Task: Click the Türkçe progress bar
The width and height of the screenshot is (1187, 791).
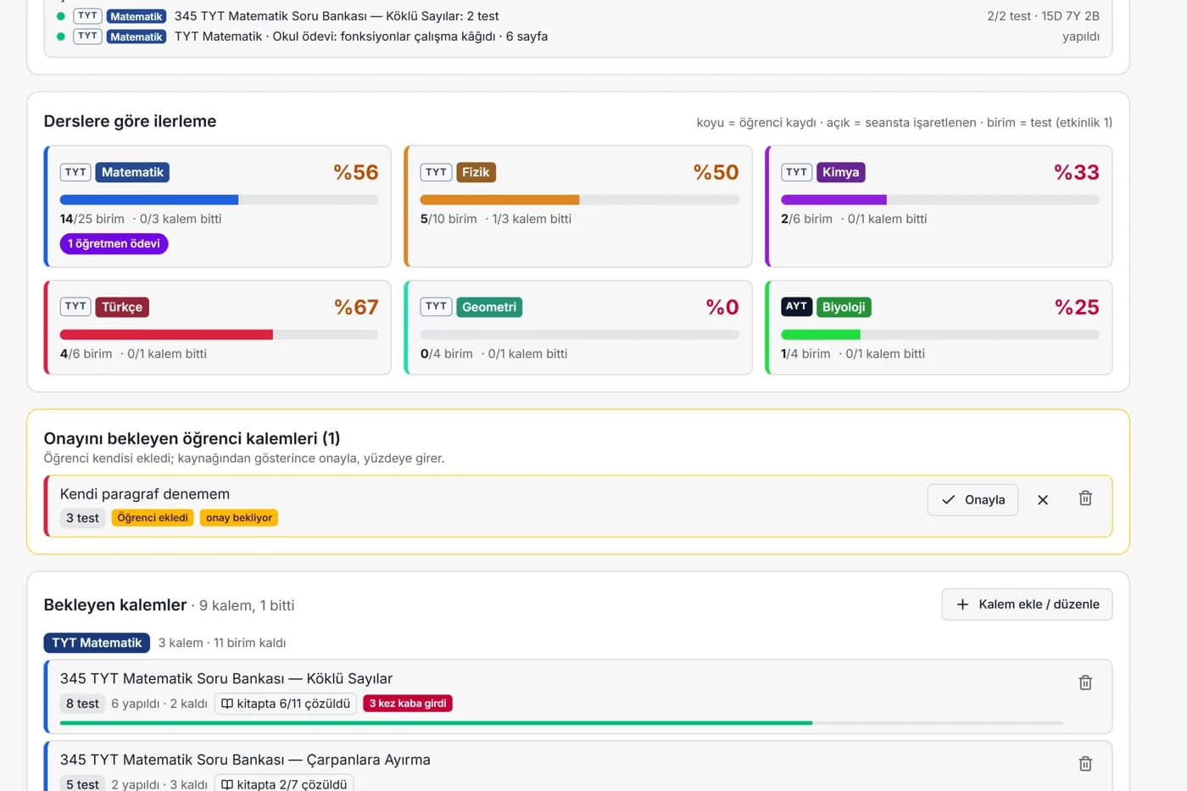Action: [x=219, y=335]
